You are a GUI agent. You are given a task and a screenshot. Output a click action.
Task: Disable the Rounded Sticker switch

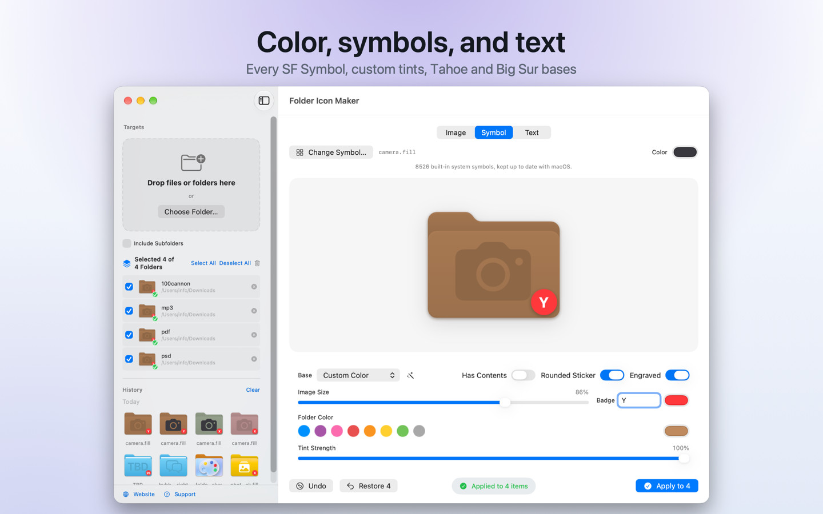[x=612, y=375]
